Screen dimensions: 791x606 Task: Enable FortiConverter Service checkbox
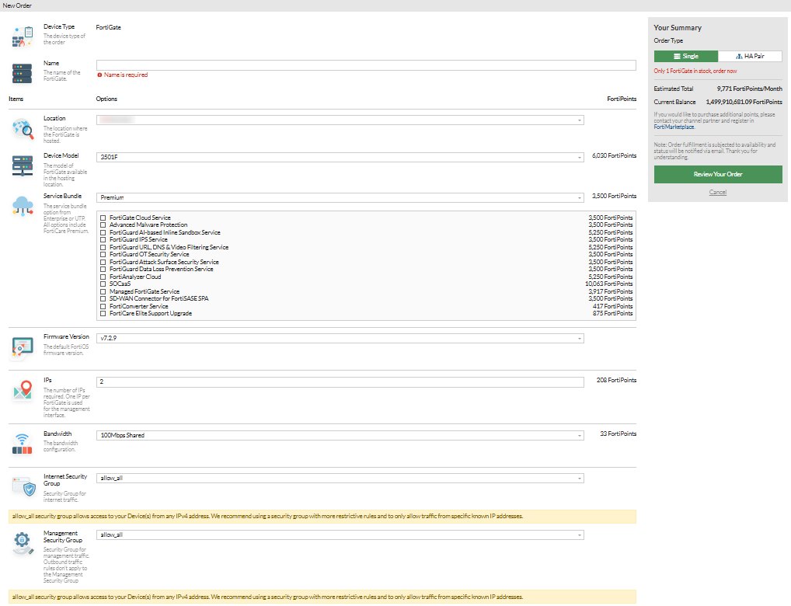(103, 306)
